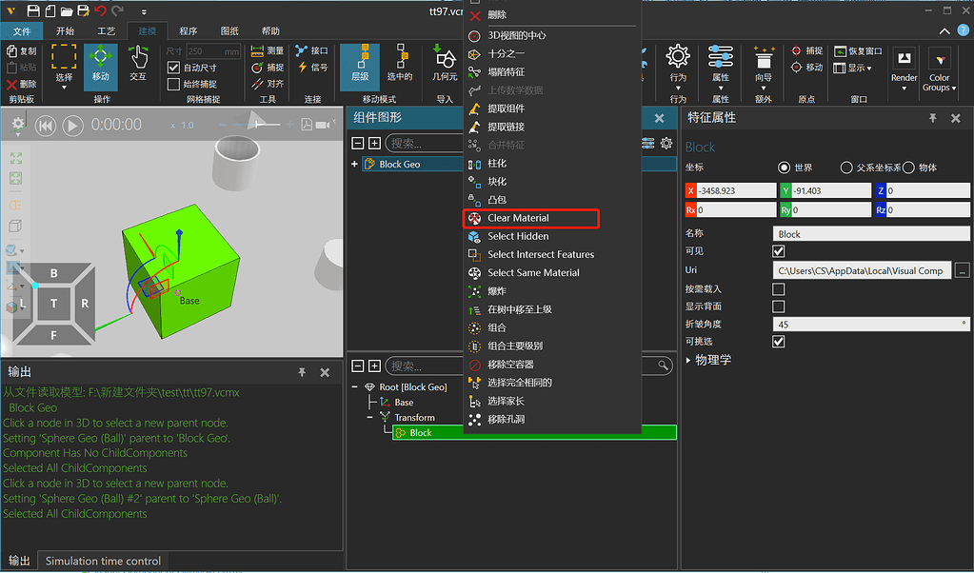Uncheck the 可见 visibility checkbox
Image resolution: width=974 pixels, height=573 pixels.
tap(780, 251)
